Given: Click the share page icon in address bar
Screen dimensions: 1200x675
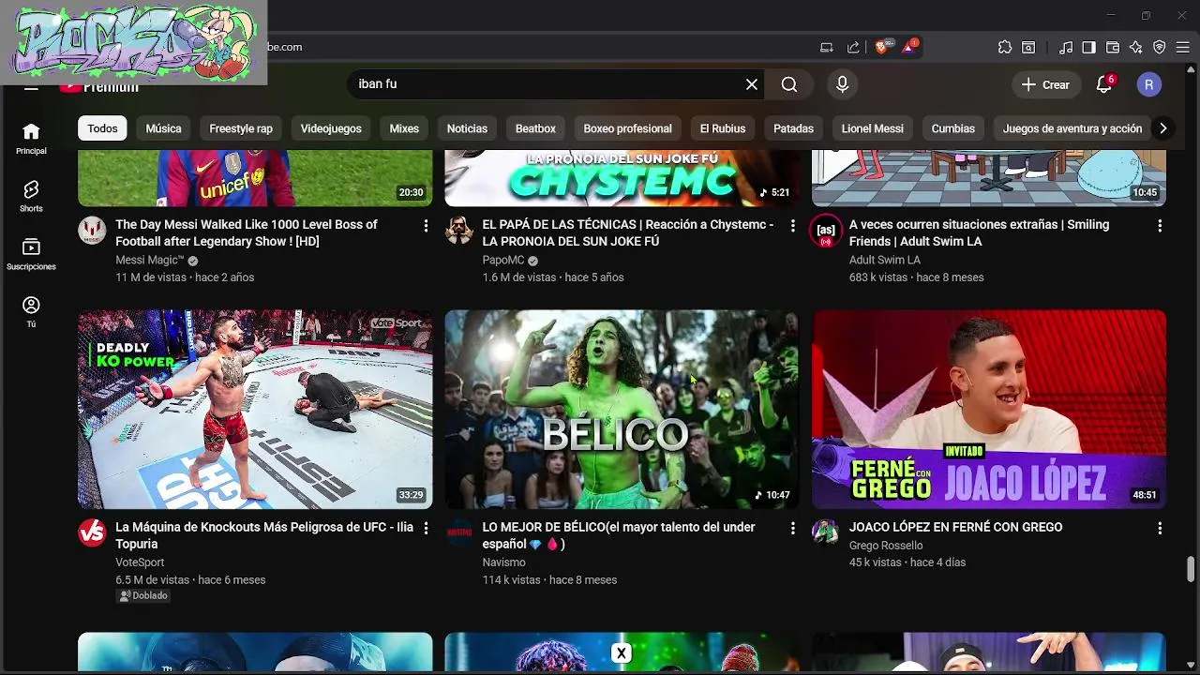Looking at the screenshot, I should click(853, 47).
